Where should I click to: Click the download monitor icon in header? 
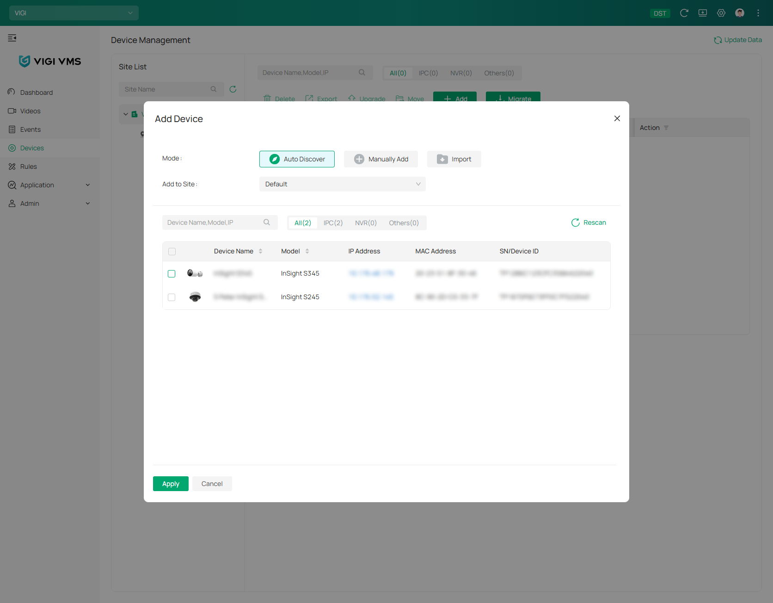pos(703,13)
